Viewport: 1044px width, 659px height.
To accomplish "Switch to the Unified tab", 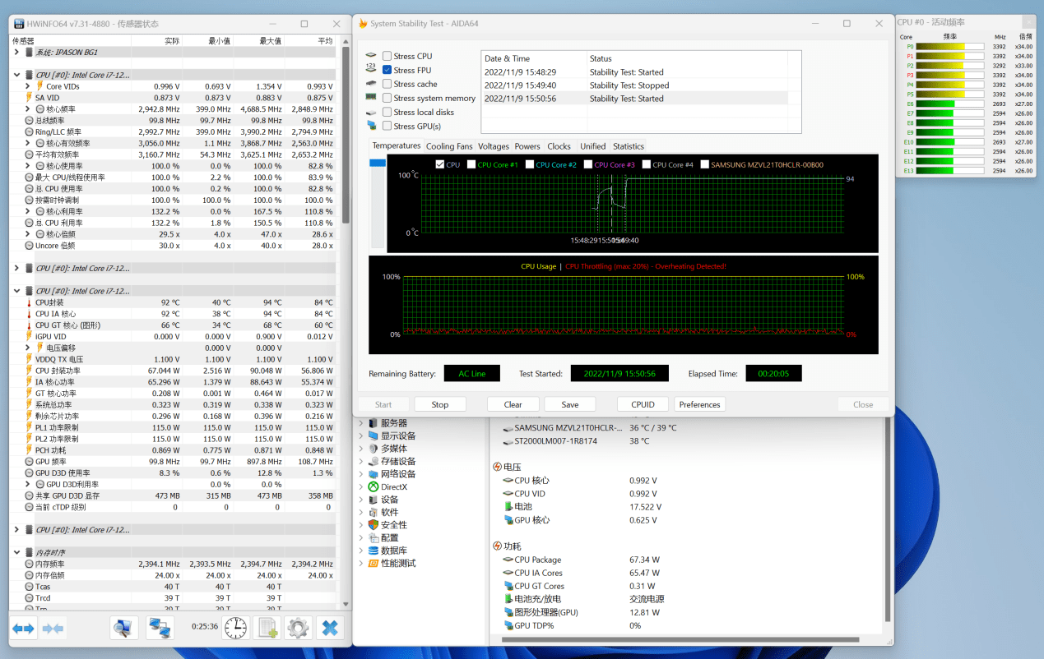I will pyautogui.click(x=592, y=146).
